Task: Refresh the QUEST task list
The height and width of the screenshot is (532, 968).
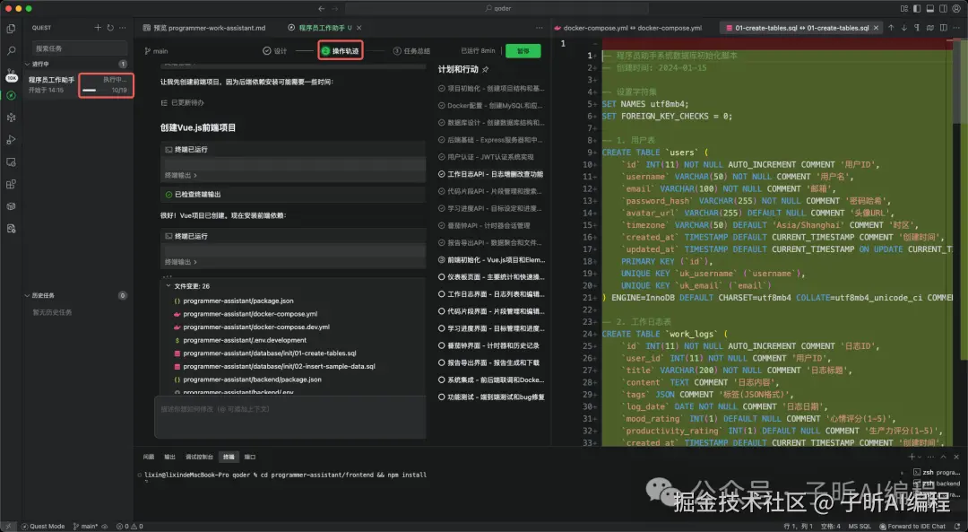Action: pos(110,28)
